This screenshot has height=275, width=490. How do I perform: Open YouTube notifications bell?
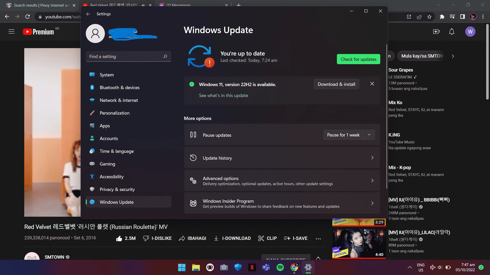pos(452,32)
